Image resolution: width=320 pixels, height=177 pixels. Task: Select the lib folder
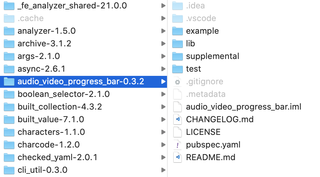(191, 44)
